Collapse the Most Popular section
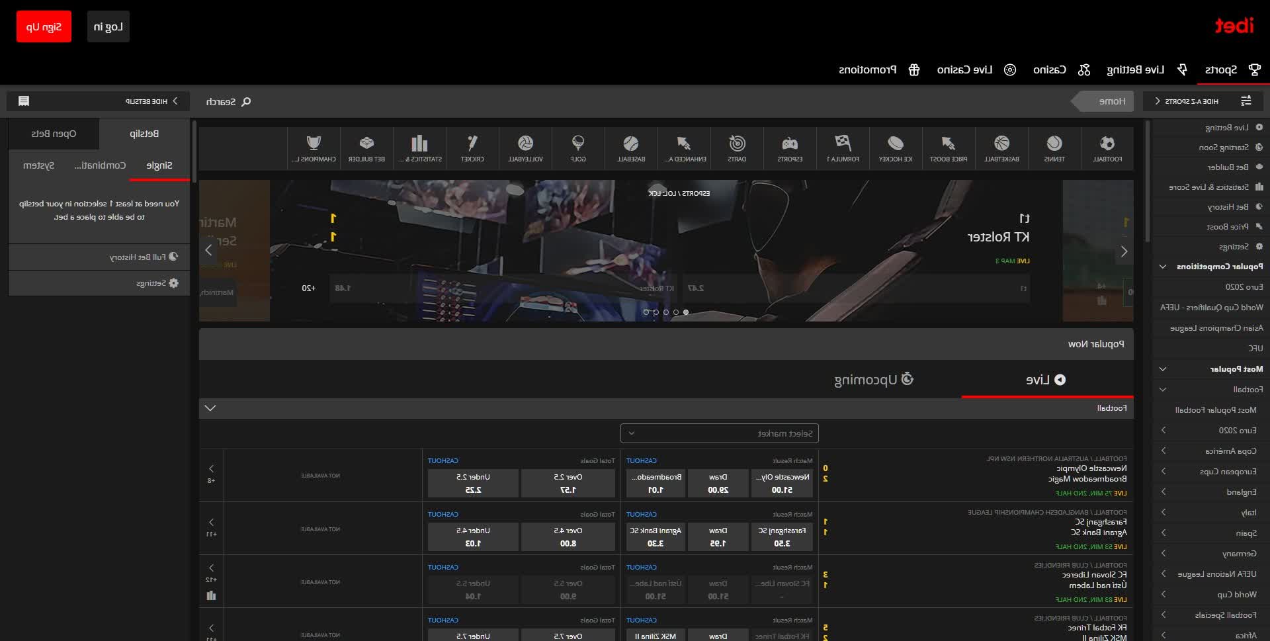The image size is (1270, 641). point(1163,369)
